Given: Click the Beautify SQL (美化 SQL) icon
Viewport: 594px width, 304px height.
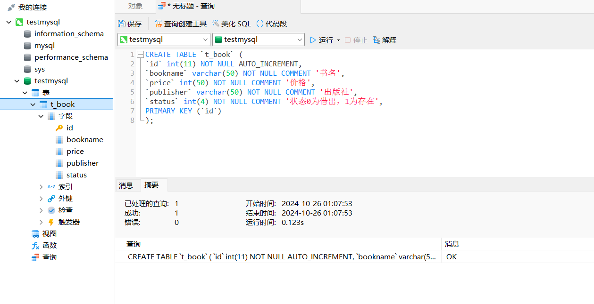Looking at the screenshot, I should [216, 24].
